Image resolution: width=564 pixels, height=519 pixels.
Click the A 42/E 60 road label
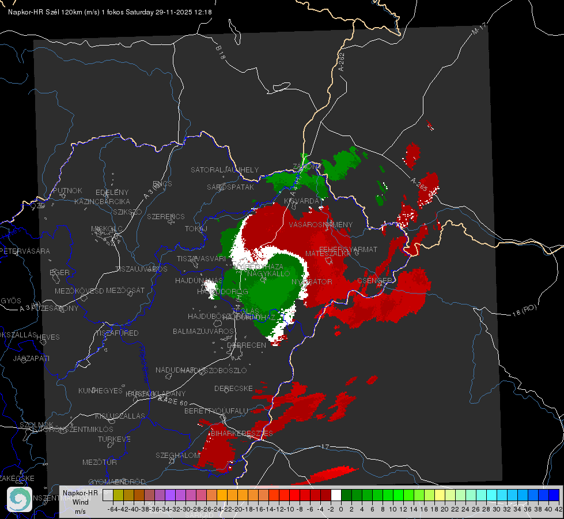173,401
